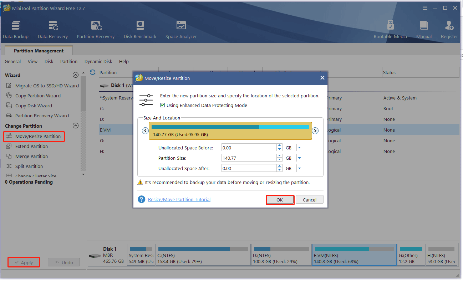Open unit dropdown for Unallocated Space After
The image size is (463, 281).
point(300,168)
